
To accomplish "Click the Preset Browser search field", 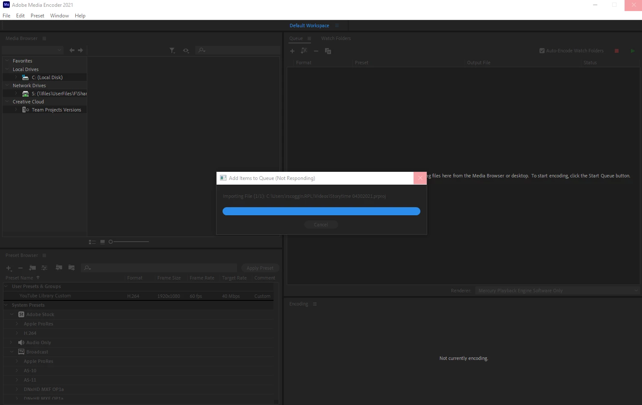I will [x=159, y=268].
